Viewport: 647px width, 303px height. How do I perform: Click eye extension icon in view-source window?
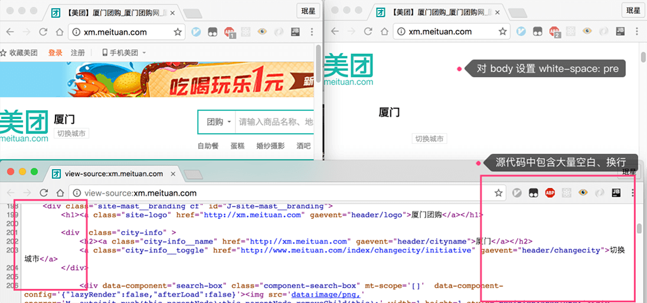pyautogui.click(x=583, y=193)
